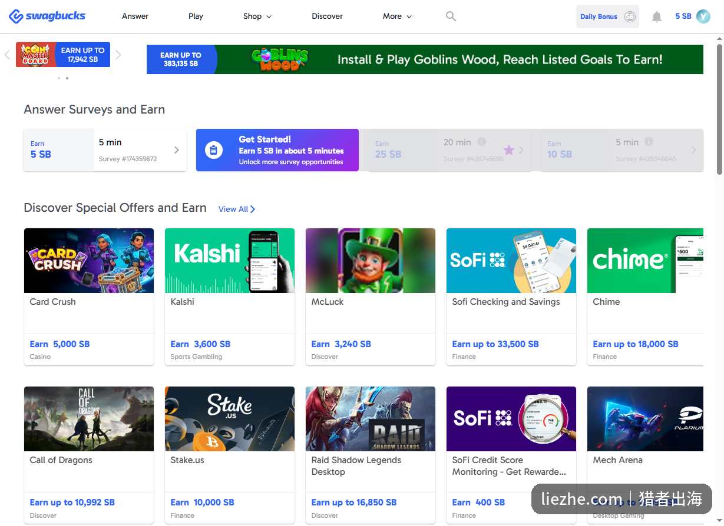Open the notifications bell
Screen dimensions: 724x526
(657, 16)
